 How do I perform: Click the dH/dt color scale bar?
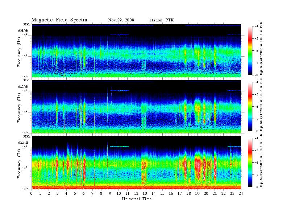[x=250, y=51]
